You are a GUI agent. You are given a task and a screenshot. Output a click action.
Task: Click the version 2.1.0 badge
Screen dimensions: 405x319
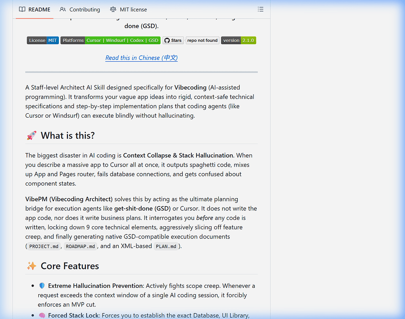(238, 41)
